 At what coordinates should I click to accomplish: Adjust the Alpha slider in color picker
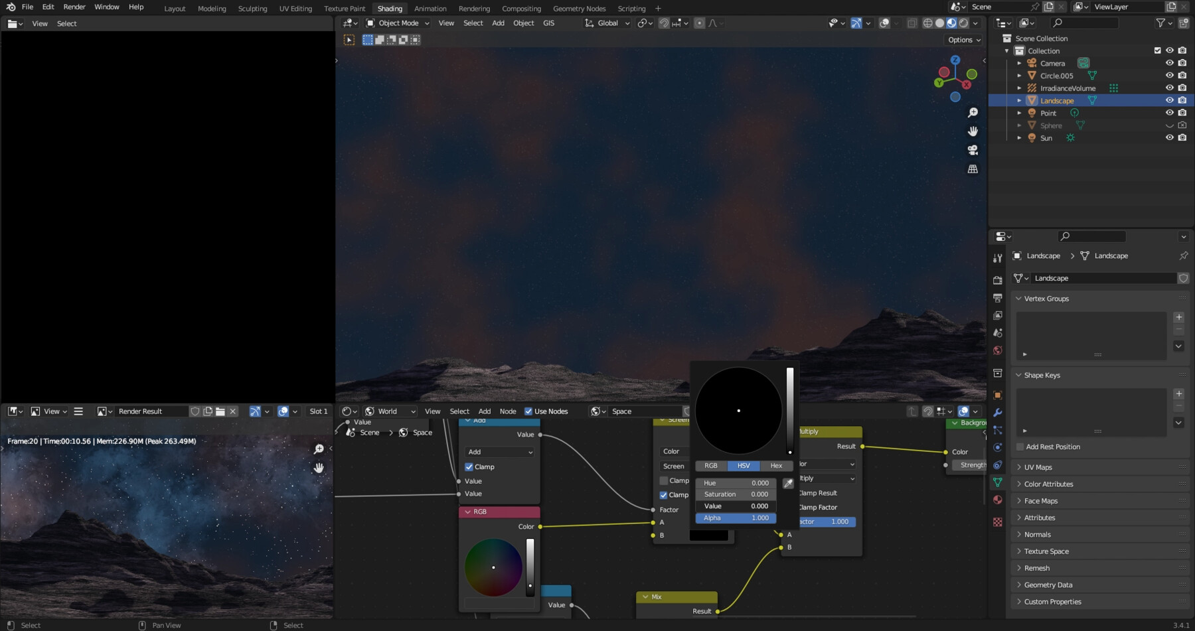pos(736,518)
